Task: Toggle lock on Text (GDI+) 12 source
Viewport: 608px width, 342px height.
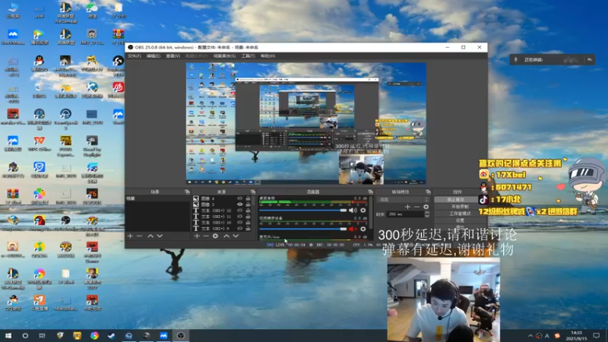Action: [248, 211]
